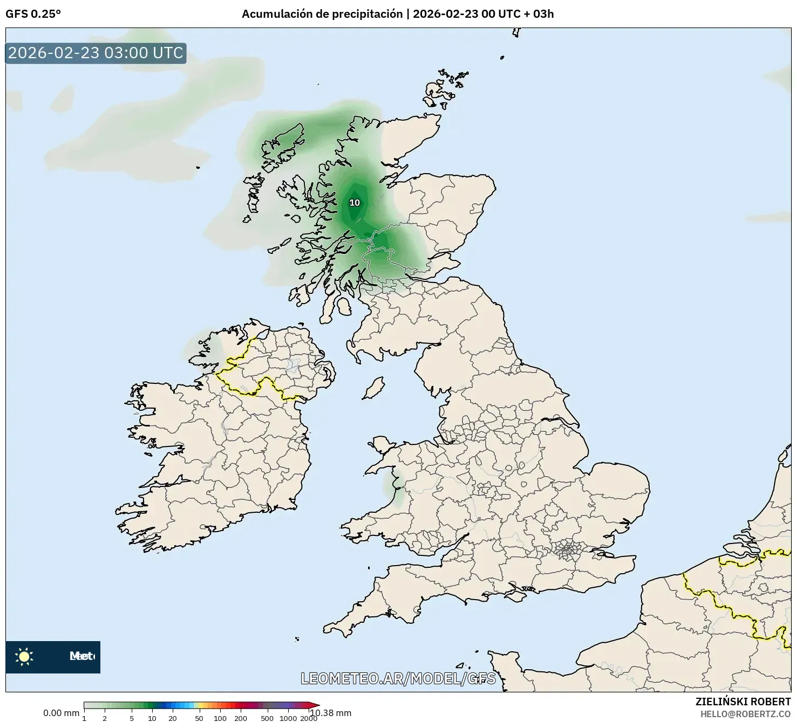Screen dimensions: 796x722
Task: Click the 0.00 mm minimum value label
Action: (61, 713)
